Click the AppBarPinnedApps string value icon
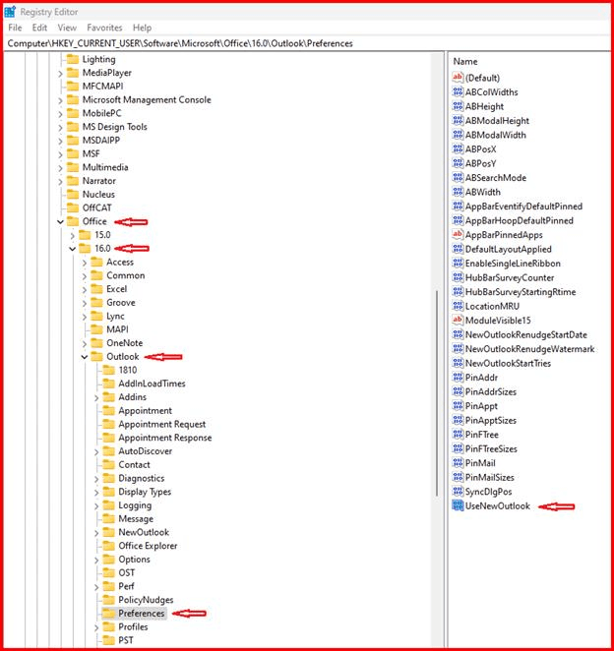Viewport: 614px width, 651px height. point(458,235)
